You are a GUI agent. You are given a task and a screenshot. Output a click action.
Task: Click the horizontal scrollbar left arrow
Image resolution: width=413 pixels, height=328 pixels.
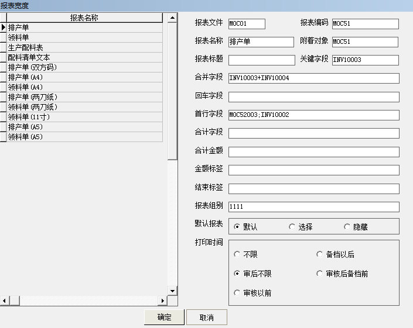click(x=4, y=301)
